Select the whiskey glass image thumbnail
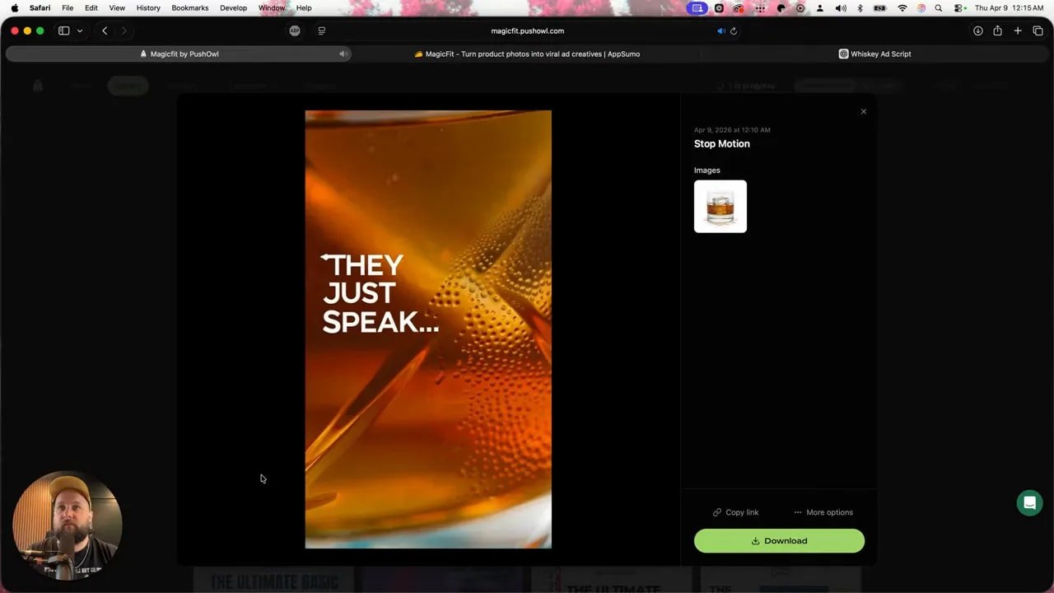Image resolution: width=1054 pixels, height=593 pixels. pyautogui.click(x=720, y=206)
